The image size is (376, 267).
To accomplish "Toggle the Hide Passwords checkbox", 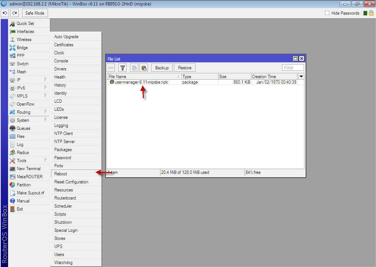I will point(327,13).
